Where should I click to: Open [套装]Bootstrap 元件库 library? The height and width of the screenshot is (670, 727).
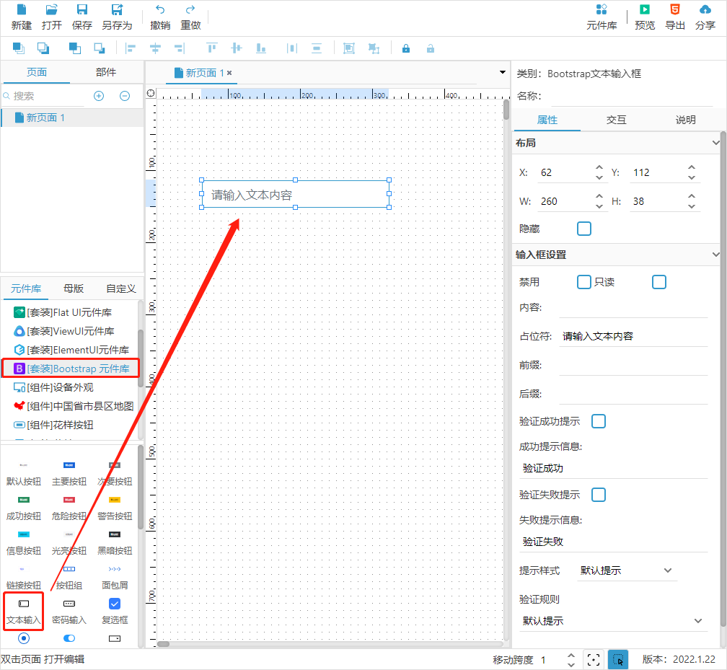(x=71, y=369)
